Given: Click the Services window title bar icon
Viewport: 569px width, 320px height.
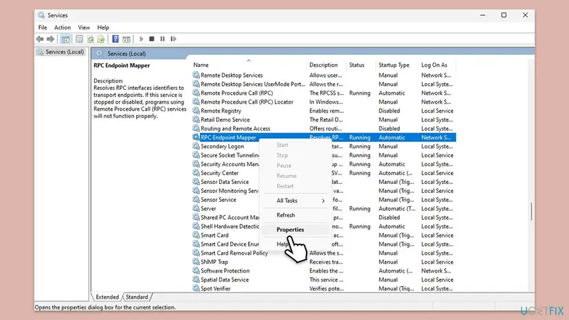Looking at the screenshot, I should pyautogui.click(x=41, y=15).
